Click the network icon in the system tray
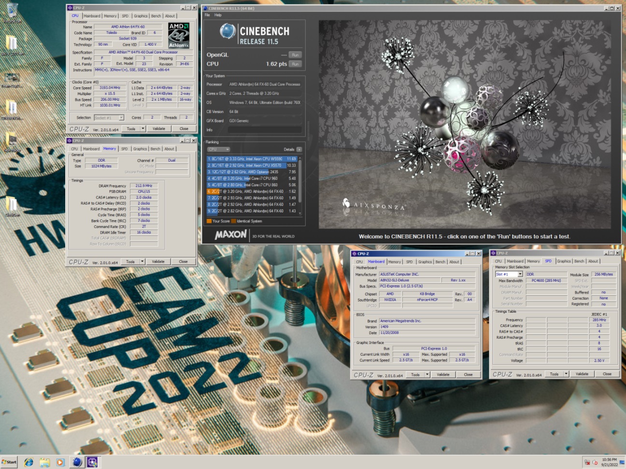Viewport: 626px width, 469px height. coord(587,462)
